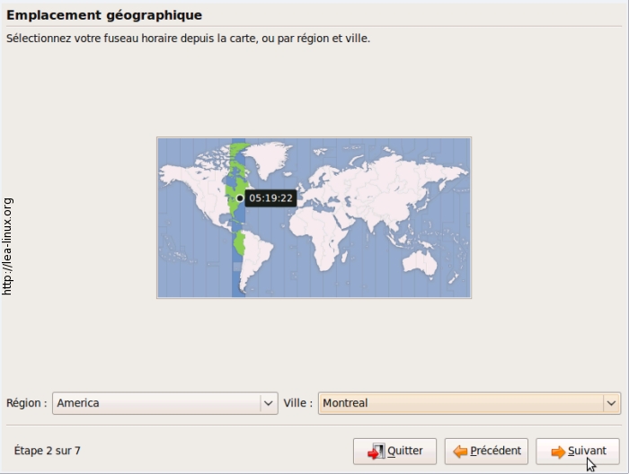The height and width of the screenshot is (474, 629).
Task: Proceed using the Suivant label
Action: 587,451
